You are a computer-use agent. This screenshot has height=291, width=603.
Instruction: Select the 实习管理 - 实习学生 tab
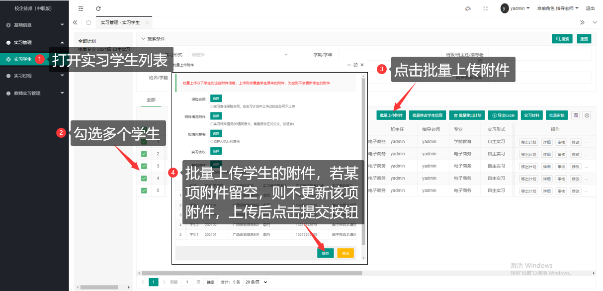[x=120, y=22]
